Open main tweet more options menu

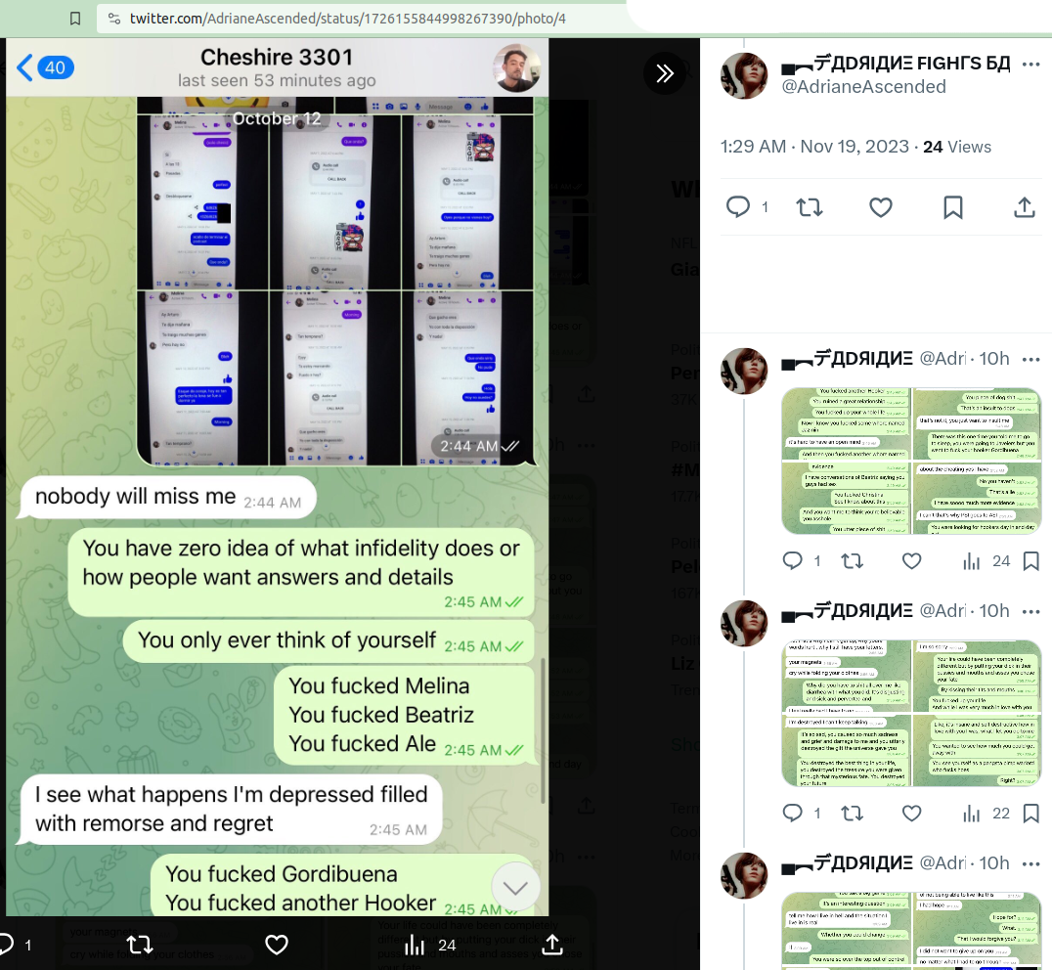pos(1030,65)
